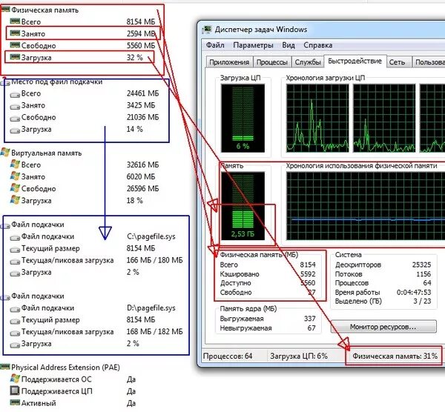445x412 pixels.
Task: Click the Физическая память section memory chip icon
Action: coord(5,10)
